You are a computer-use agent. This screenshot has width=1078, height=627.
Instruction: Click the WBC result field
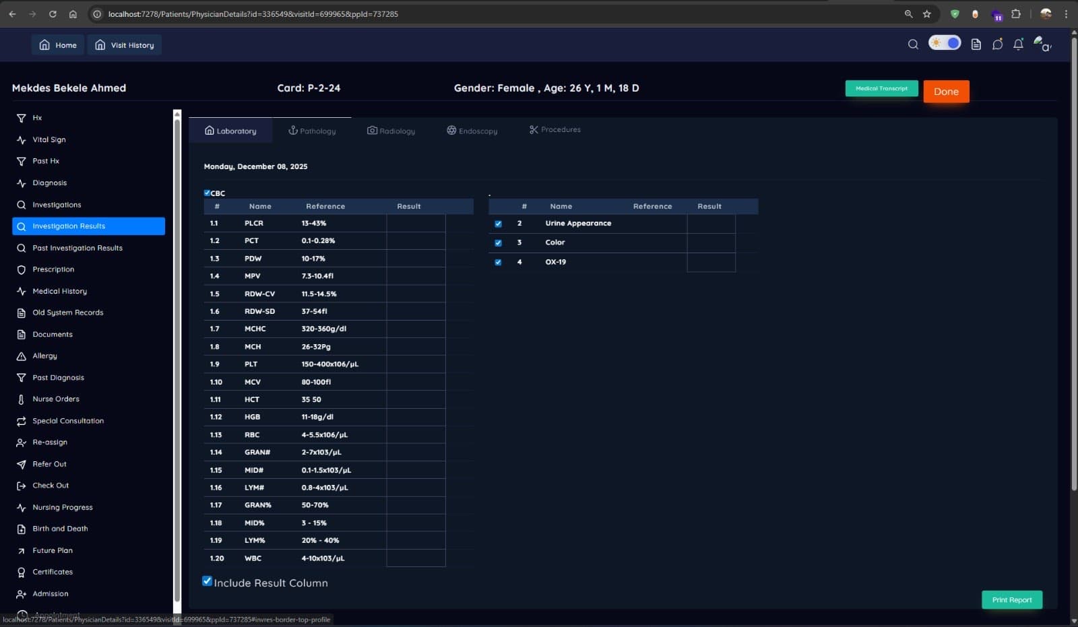coord(416,558)
